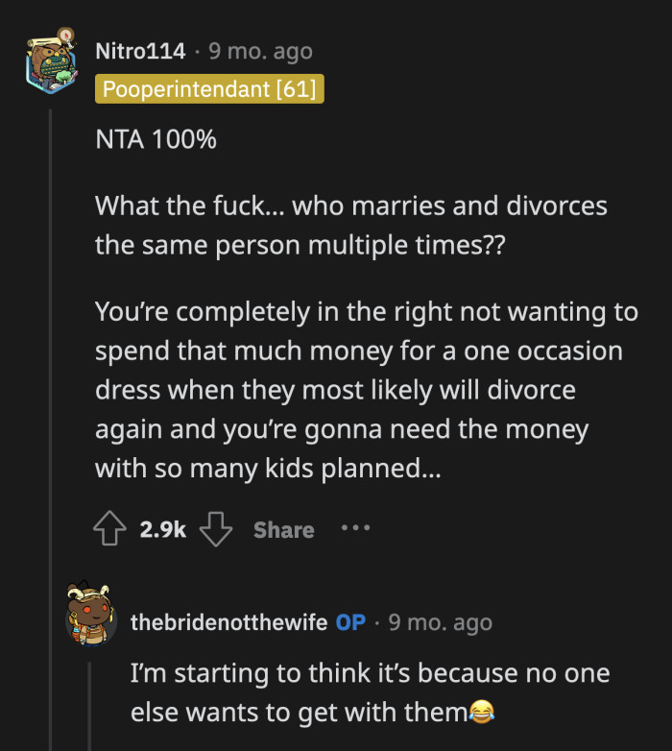
Task: Downvote Nitro114's comment
Action: point(217,529)
